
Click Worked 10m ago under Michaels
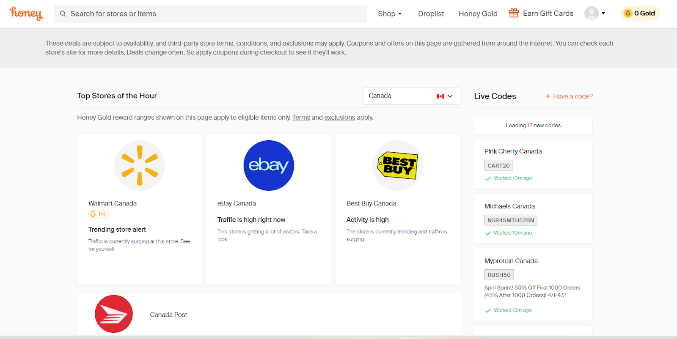coord(513,233)
